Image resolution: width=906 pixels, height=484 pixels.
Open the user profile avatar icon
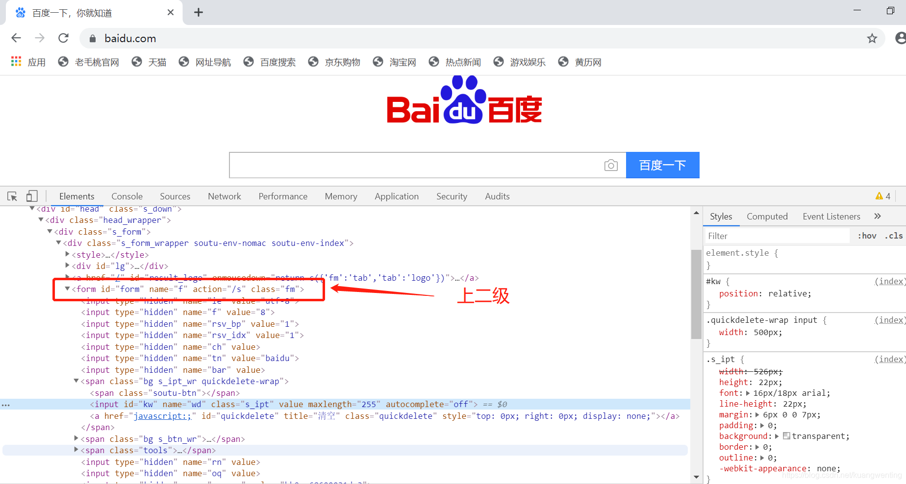pyautogui.click(x=901, y=38)
